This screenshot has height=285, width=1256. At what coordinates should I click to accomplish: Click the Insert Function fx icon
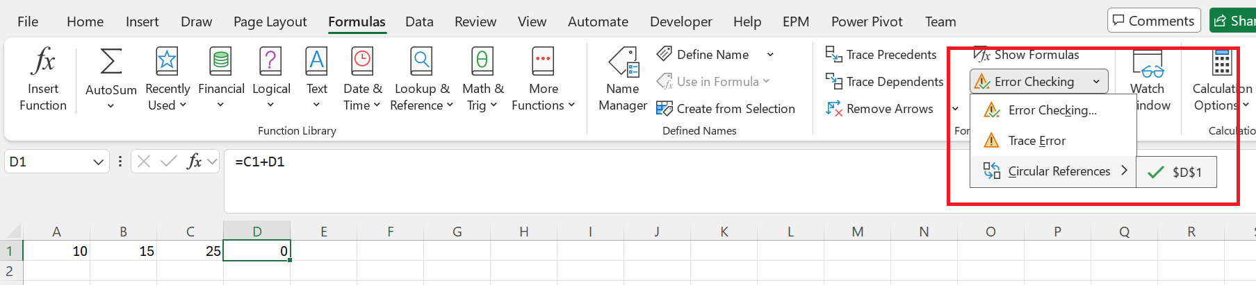pyautogui.click(x=43, y=61)
